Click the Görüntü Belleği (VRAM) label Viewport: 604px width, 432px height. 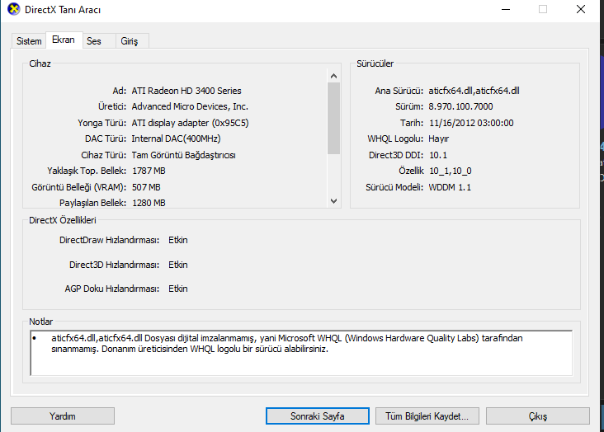(78, 187)
